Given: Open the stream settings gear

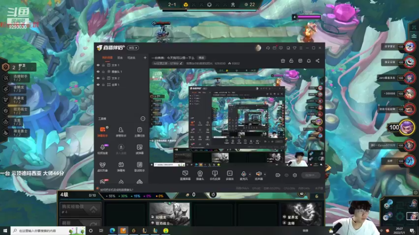Looking at the screenshot, I should coord(295,175).
